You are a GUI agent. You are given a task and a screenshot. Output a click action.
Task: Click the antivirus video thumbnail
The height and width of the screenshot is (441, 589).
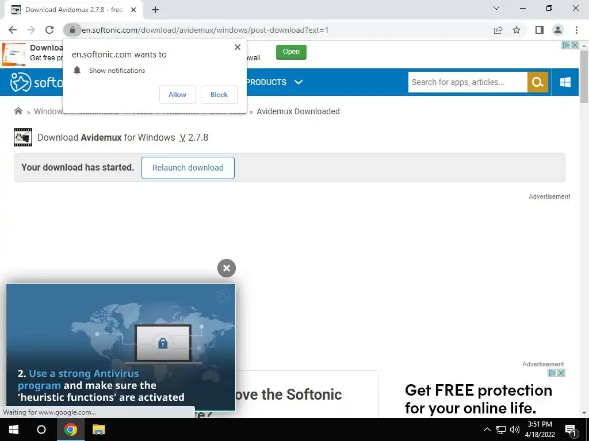(121, 347)
